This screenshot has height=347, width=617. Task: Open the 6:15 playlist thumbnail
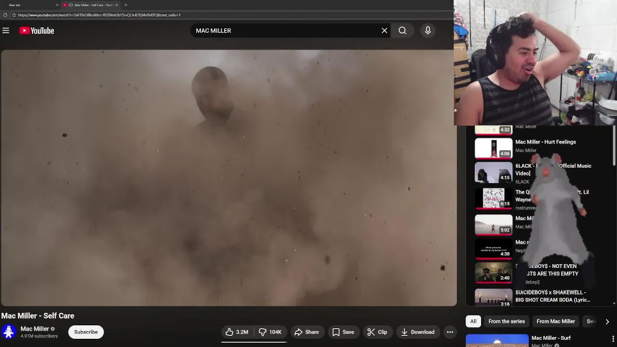click(494, 199)
